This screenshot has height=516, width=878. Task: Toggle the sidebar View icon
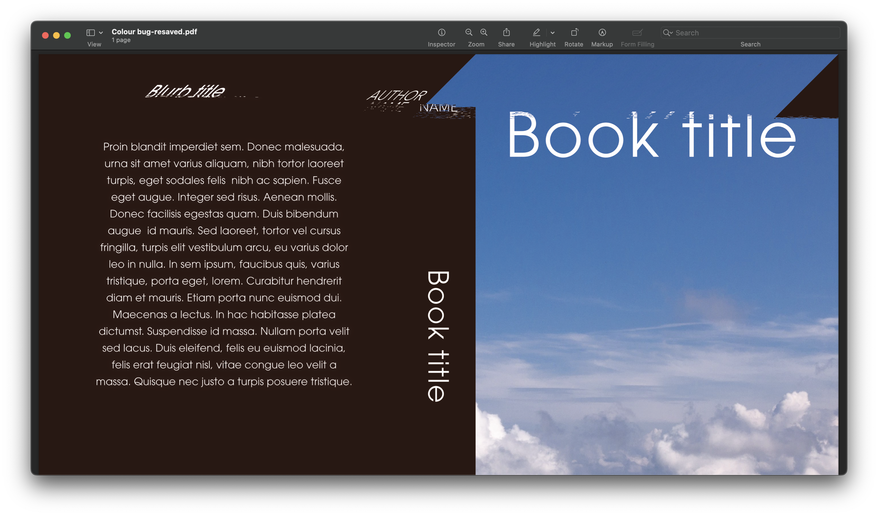coord(91,32)
